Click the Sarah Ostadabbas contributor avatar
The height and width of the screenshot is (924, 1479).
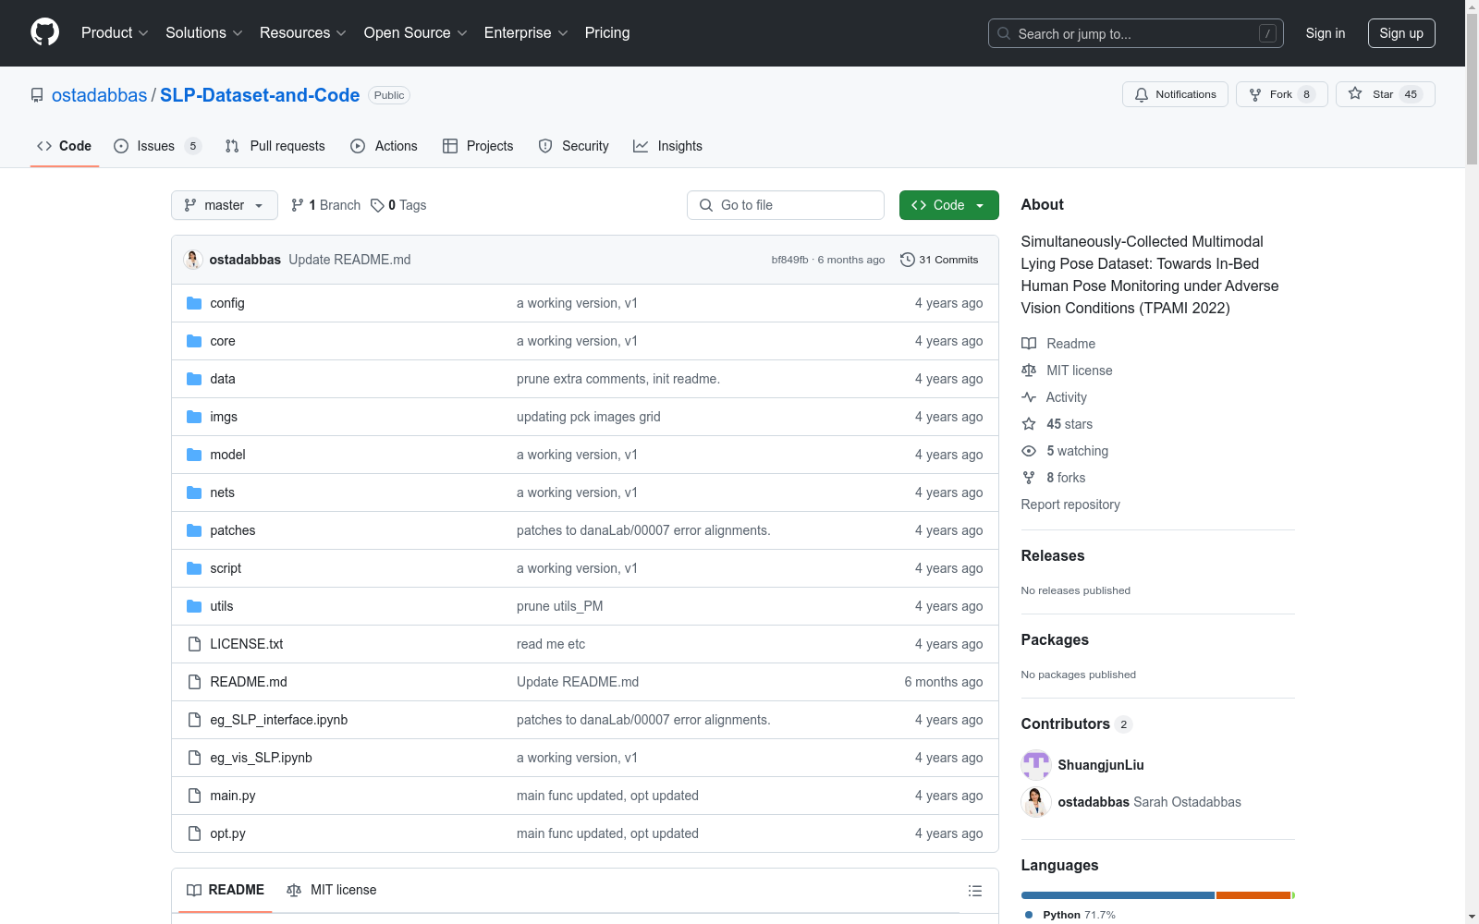[1036, 802]
